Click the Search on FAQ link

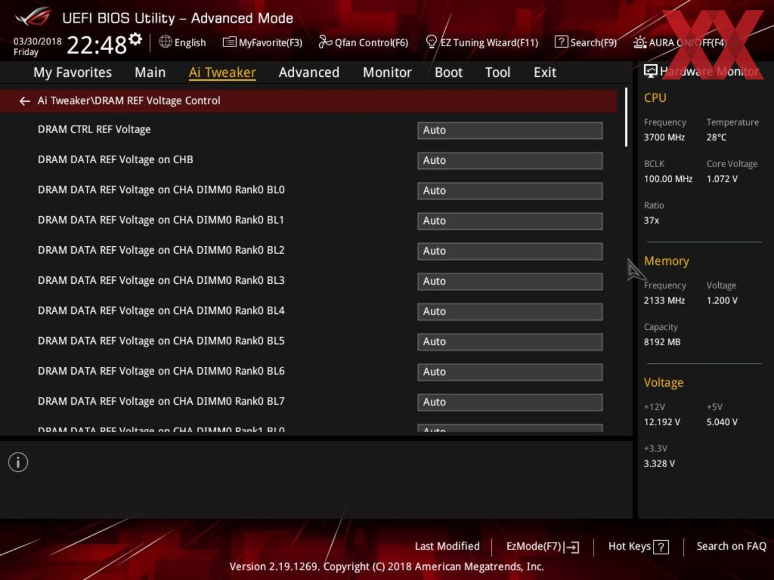(x=731, y=546)
